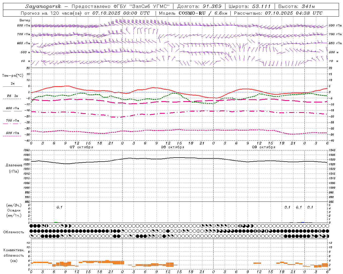Click the "850 гПа" label in temperature legend

(13, 108)
